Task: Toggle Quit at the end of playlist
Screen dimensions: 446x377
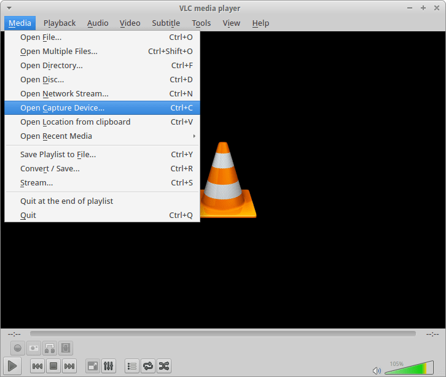Action: pyautogui.click(x=103, y=201)
